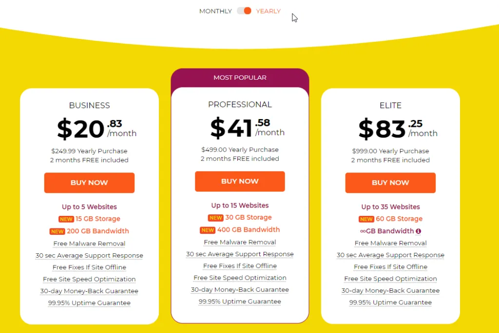499x333 pixels.
Task: Buy the Elite plan now
Action: (x=390, y=182)
